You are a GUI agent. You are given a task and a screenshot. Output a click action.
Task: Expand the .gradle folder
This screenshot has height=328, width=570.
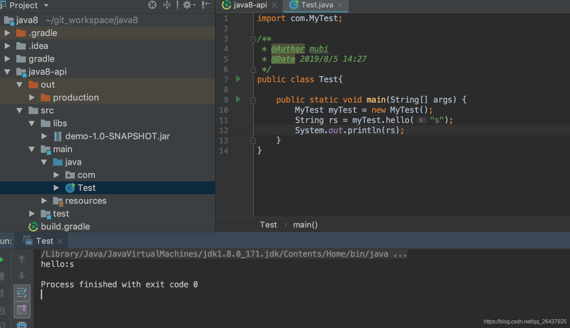tap(7, 33)
